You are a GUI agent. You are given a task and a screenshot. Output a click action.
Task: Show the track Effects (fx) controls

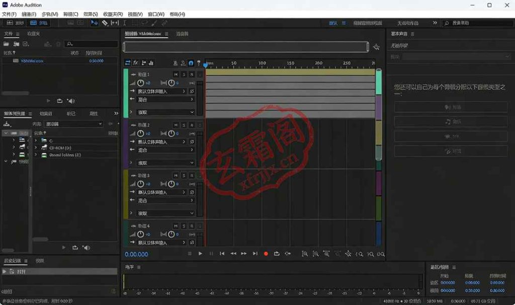pos(136,63)
